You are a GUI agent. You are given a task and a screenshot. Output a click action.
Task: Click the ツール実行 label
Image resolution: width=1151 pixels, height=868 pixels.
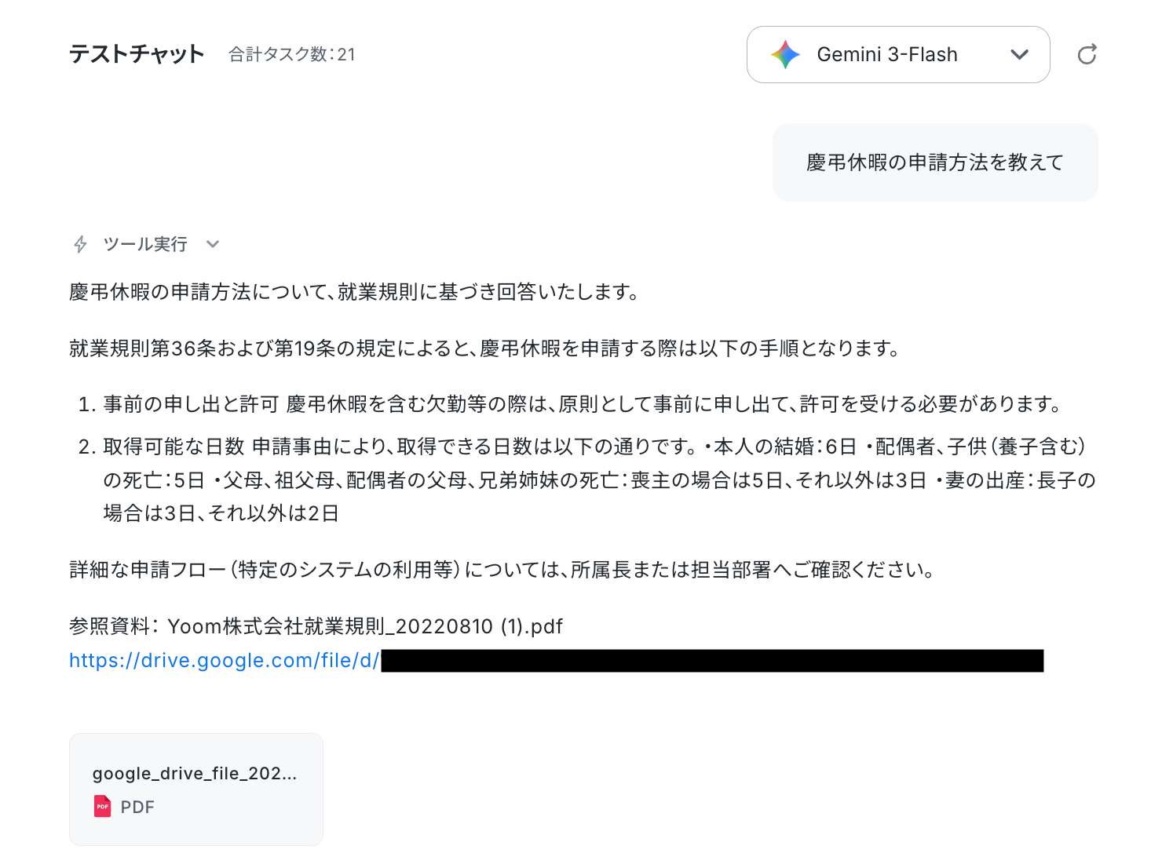pyautogui.click(x=145, y=244)
